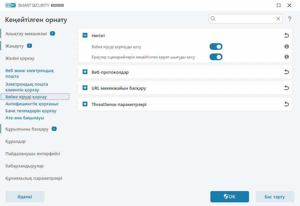Image resolution: width=300 pixels, height=206 pixels.
Task: Expand the Веб-протоколдар section
Action: pos(84,72)
